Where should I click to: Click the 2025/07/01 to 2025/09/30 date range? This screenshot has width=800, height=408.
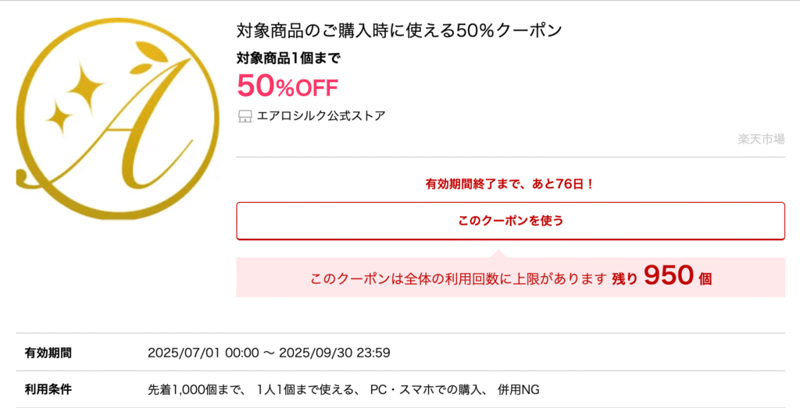(x=269, y=353)
